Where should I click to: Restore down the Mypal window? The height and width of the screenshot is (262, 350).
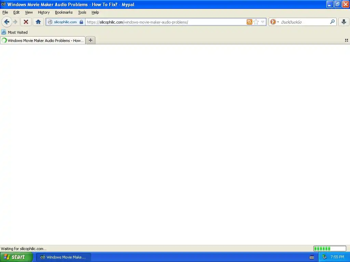[338, 4]
